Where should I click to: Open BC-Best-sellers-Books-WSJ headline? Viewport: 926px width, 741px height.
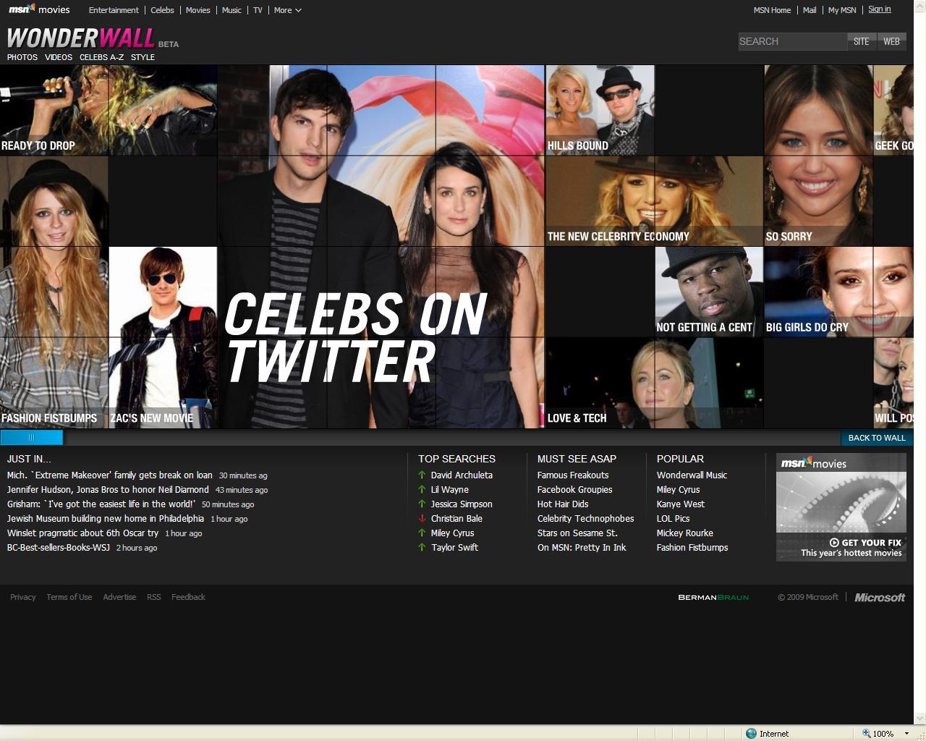click(59, 548)
